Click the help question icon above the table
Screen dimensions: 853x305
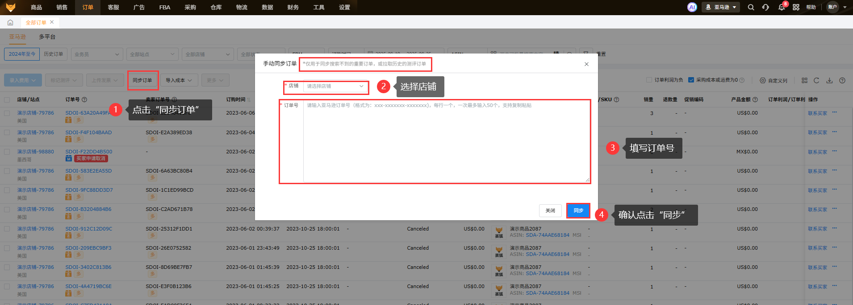click(842, 80)
